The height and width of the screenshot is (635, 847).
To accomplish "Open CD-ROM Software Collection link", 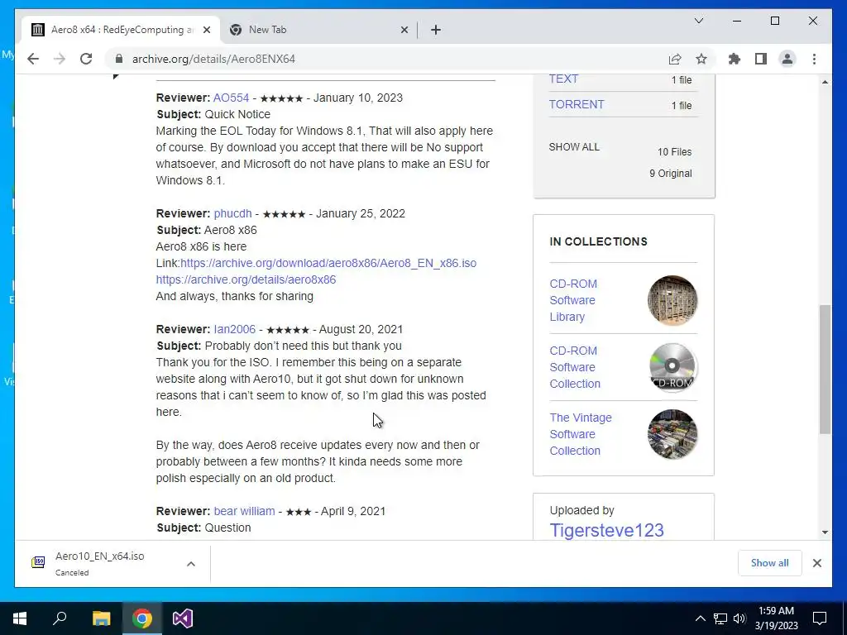I will [575, 367].
